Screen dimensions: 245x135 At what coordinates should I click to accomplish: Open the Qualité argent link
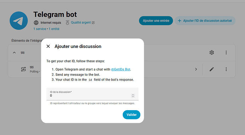pos(81,22)
